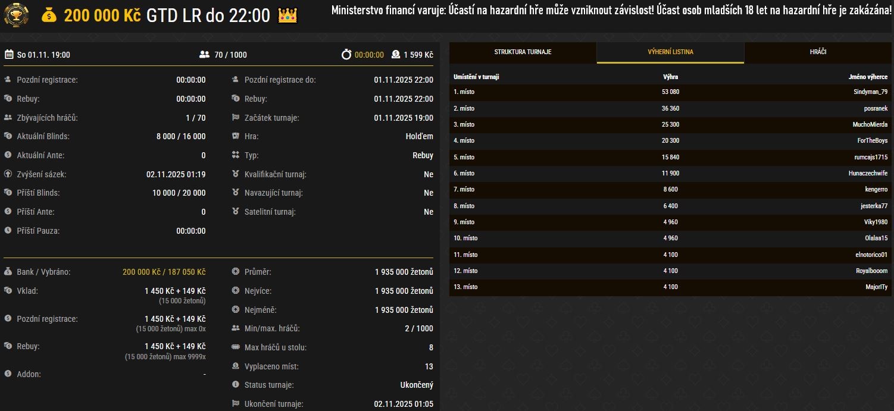This screenshot has height=411, width=894.
Task: Click the buy-in icon next to 1 599 Kč
Action: coord(396,55)
